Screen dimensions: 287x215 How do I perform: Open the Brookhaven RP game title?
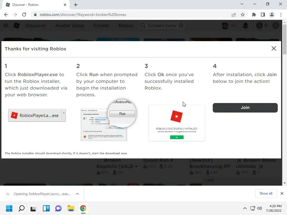click(x=210, y=163)
